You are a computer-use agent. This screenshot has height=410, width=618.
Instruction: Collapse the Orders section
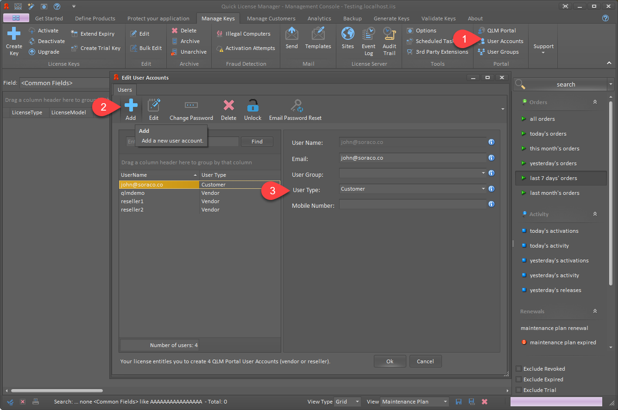point(595,102)
